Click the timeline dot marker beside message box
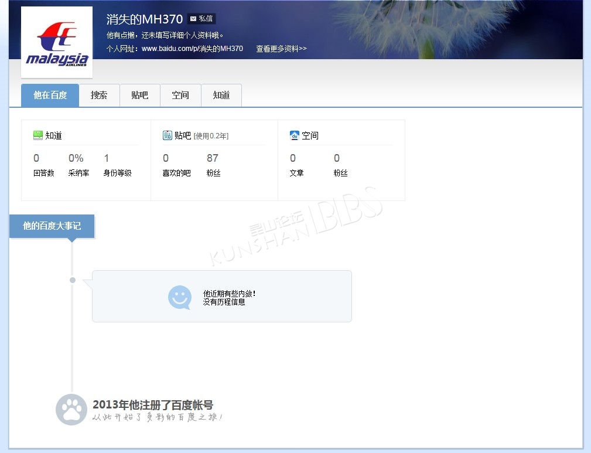Viewport: 591px width, 453px height. 73,280
